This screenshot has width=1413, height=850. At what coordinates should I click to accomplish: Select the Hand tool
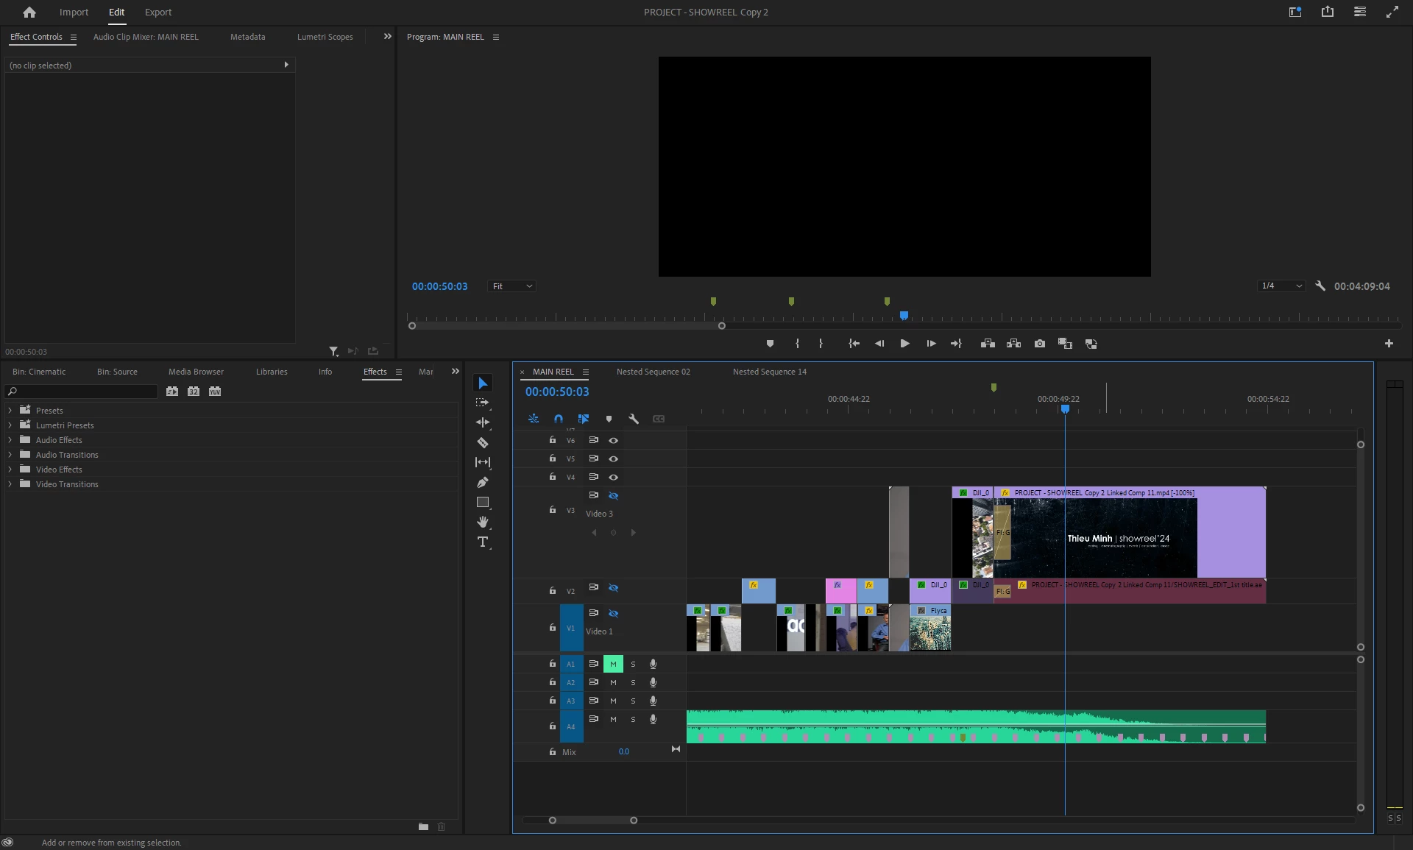tap(483, 522)
